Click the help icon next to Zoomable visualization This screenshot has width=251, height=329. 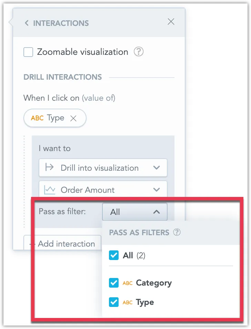coord(138,52)
